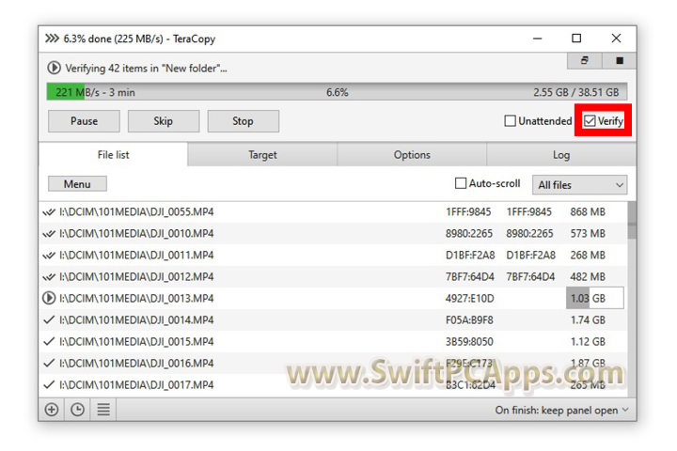Click the file list vertical scrollbar thumb

(x=632, y=220)
